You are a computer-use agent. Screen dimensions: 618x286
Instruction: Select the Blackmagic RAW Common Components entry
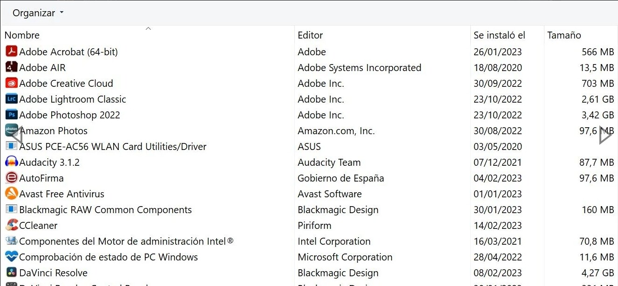pyautogui.click(x=309, y=209)
